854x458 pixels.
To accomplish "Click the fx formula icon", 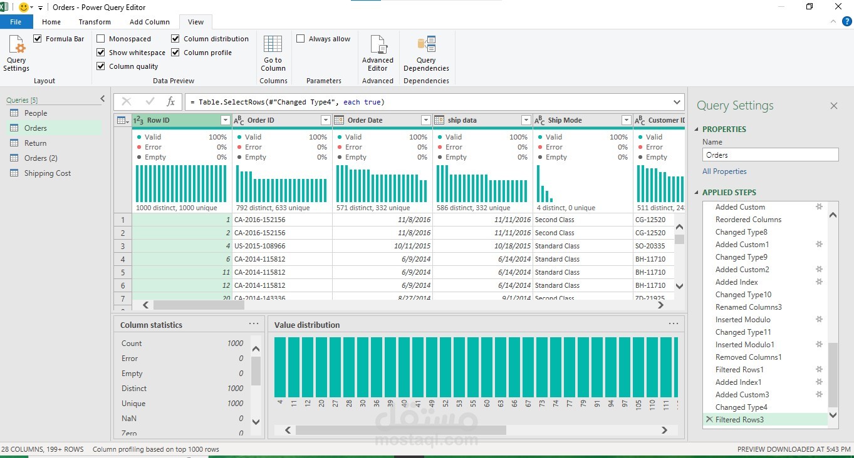I will (x=170, y=102).
